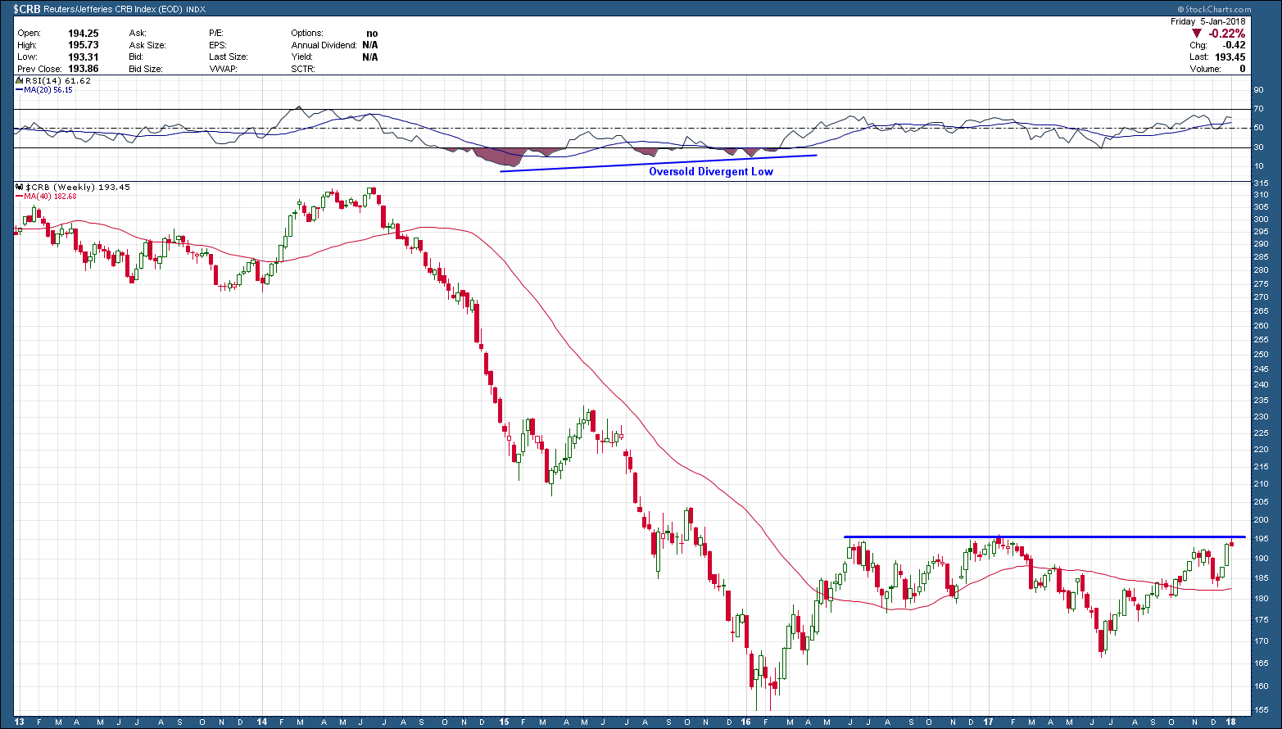This screenshot has width=1282, height=729.
Task: Click the 'Options:' value 'no'
Action: (372, 34)
